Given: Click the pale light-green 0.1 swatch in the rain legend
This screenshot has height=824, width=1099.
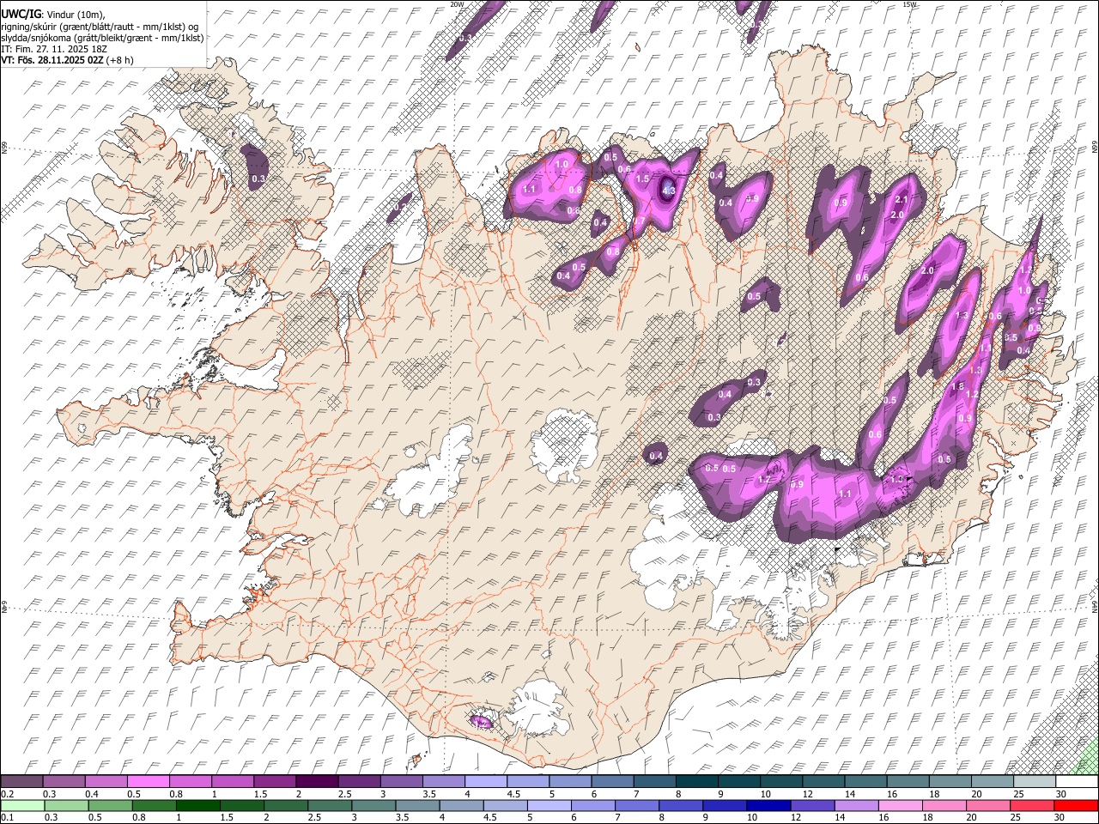Looking at the screenshot, I should [x=22, y=805].
